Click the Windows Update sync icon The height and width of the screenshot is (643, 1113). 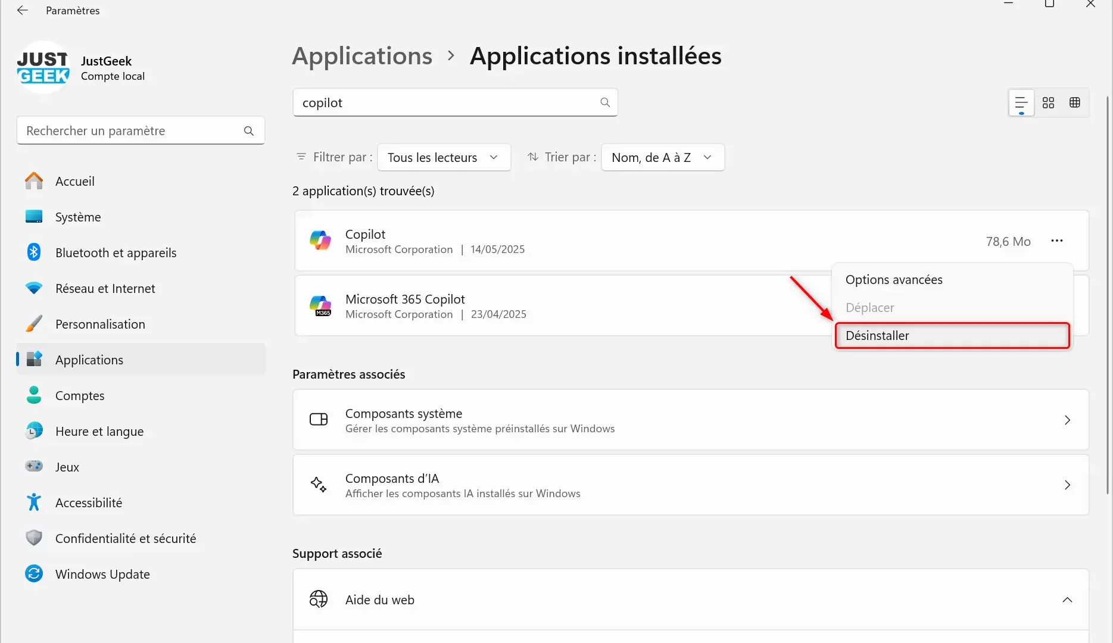34,573
